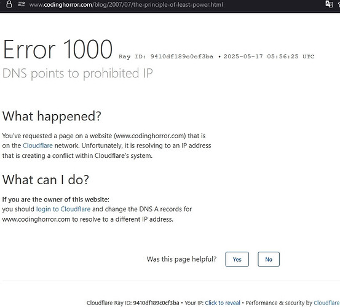Click the translate page icon
Screen dimensions: 340x307
click(x=329, y=4)
